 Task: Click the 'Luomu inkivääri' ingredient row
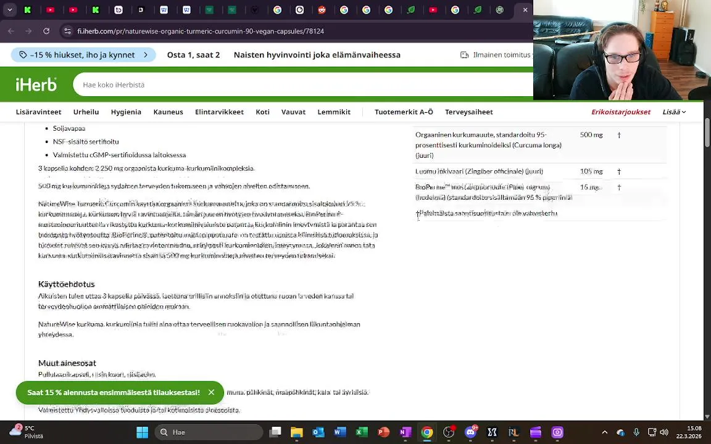tap(539, 171)
